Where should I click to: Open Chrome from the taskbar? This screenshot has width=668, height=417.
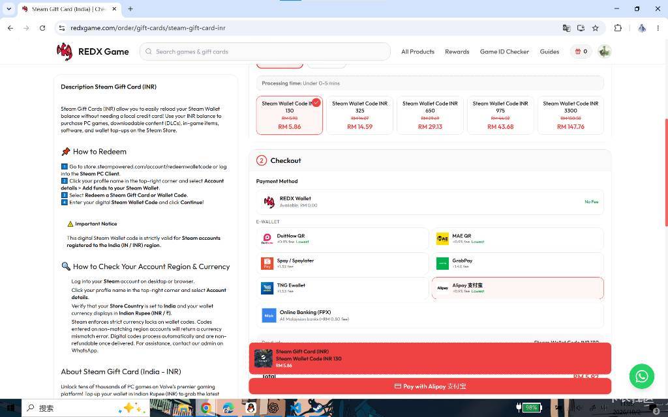205,408
